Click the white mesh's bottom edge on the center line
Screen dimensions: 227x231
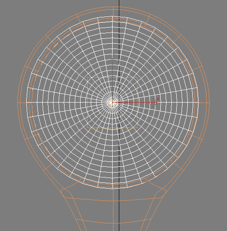tap(113, 188)
